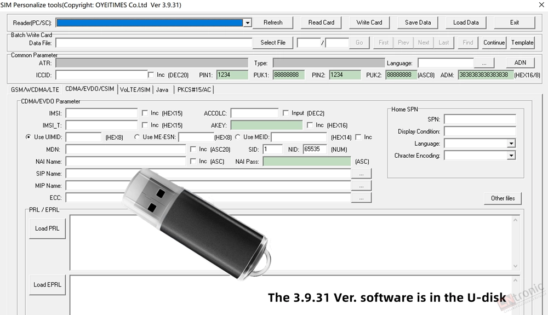
Task: Click the NID field showing 65535
Action: [315, 150]
